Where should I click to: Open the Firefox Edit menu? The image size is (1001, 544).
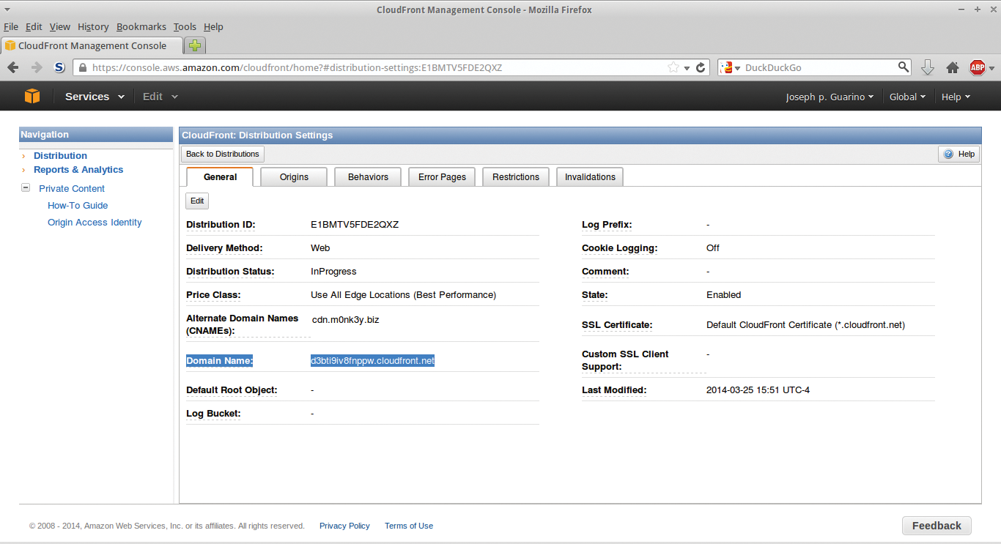pos(34,26)
